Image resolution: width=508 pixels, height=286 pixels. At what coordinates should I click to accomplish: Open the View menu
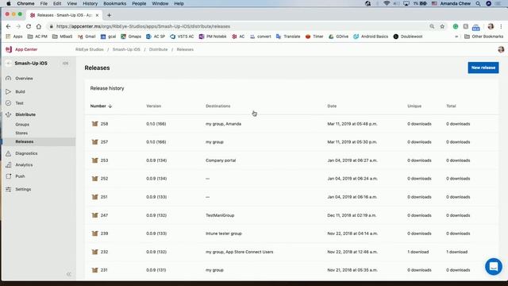72,3
